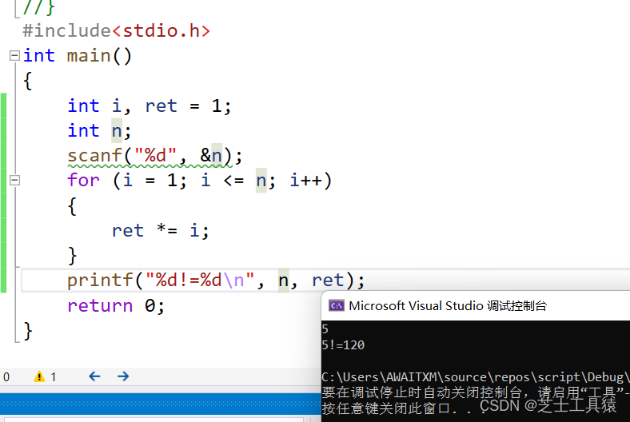Navigate back with the left arrow
This screenshot has height=422, width=630.
coord(94,376)
